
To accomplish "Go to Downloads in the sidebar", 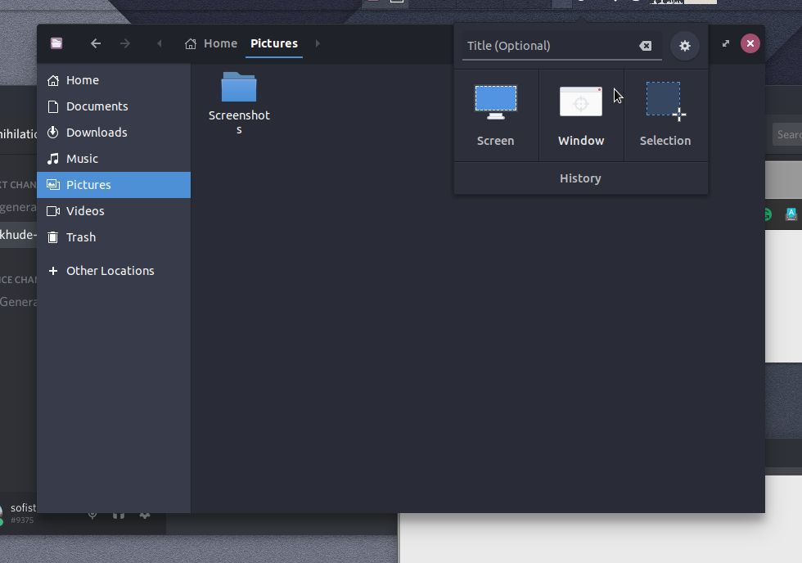I will point(114,133).
